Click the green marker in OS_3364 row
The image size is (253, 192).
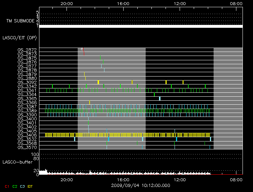tap(154, 95)
